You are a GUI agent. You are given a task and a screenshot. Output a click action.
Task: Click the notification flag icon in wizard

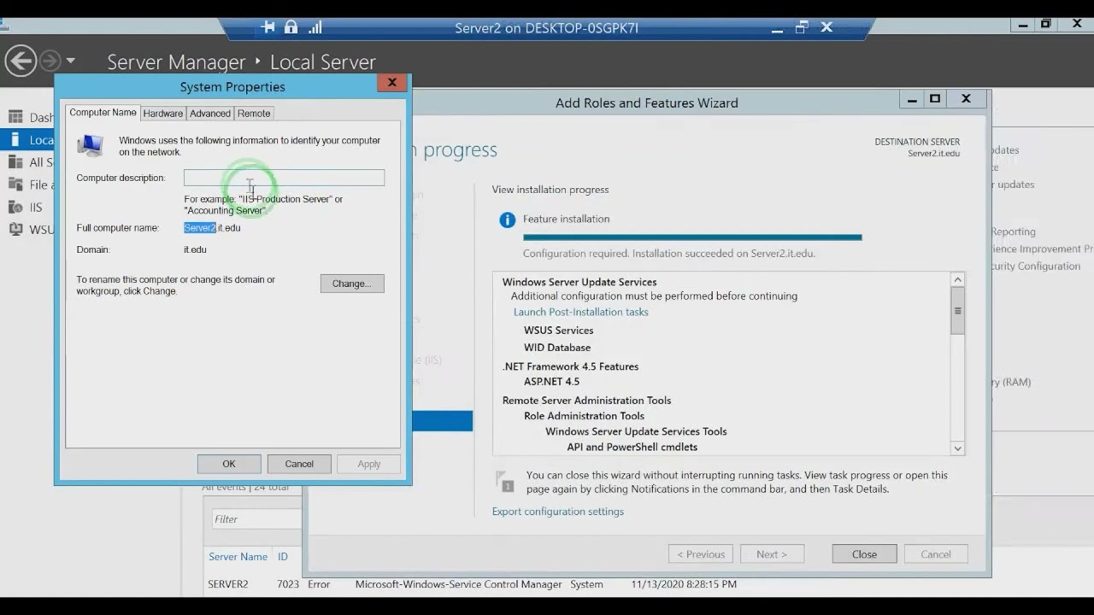coord(505,482)
